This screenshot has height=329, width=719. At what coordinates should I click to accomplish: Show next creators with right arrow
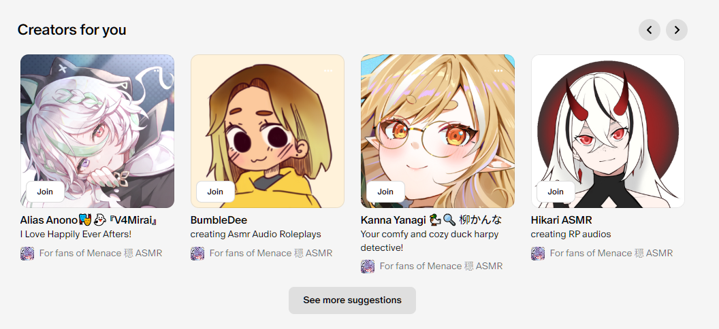[677, 30]
